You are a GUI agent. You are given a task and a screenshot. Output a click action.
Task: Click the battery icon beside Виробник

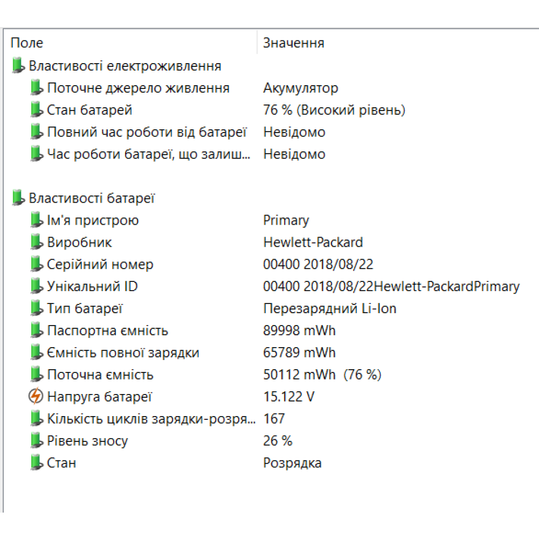tap(36, 243)
